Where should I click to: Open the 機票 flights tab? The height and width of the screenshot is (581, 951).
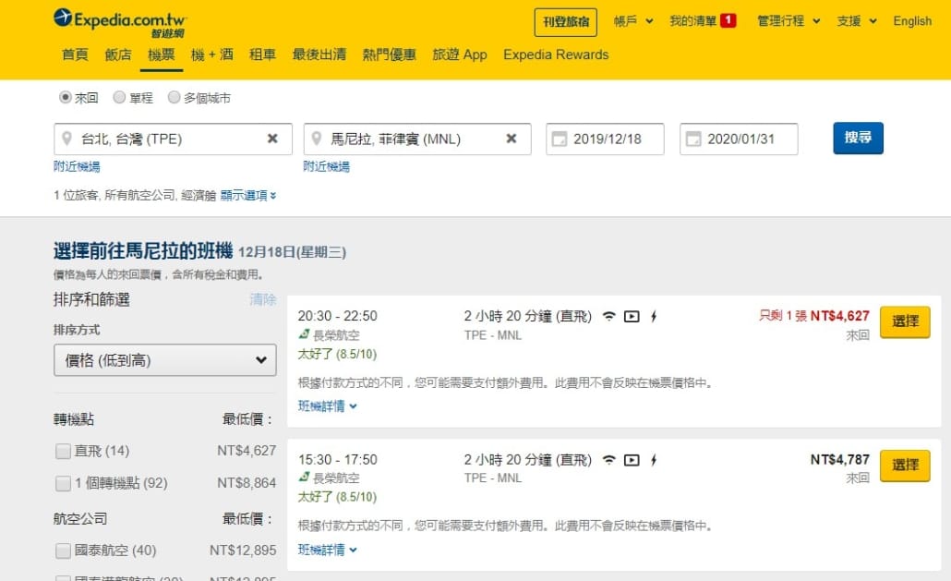[x=162, y=54]
